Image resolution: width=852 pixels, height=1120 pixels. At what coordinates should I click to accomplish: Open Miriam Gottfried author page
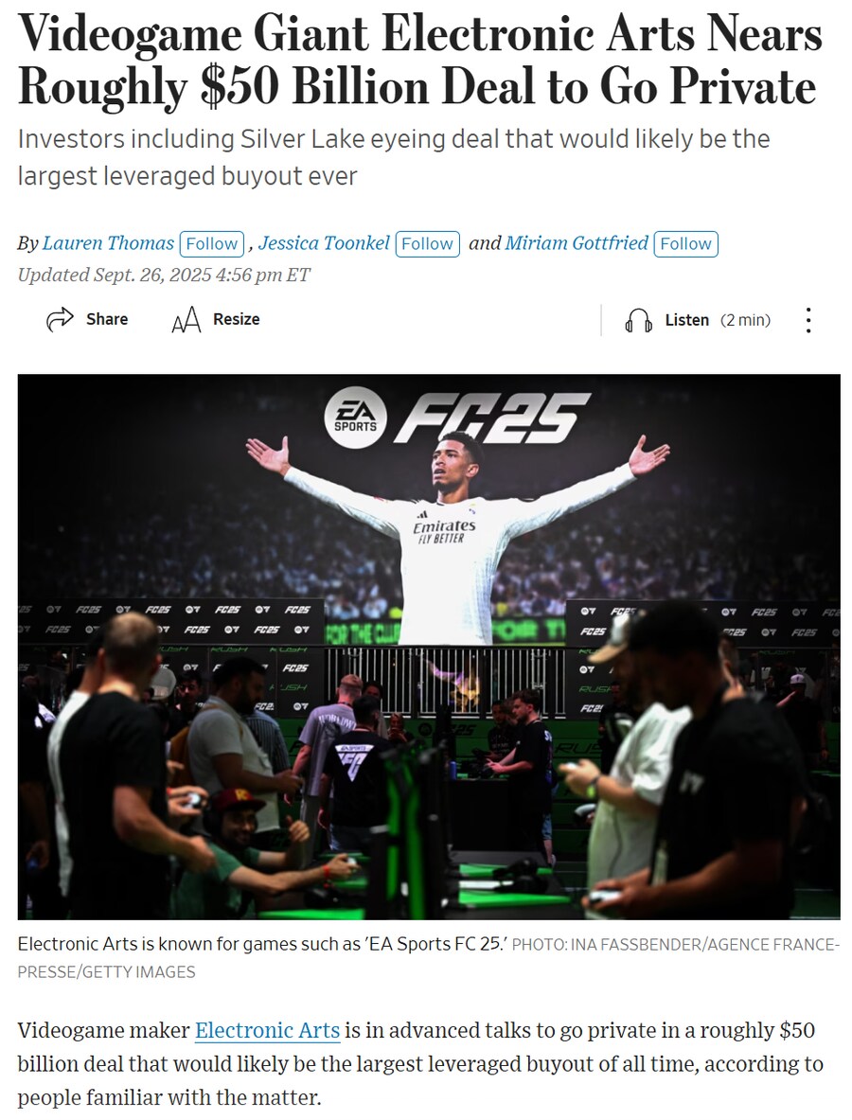click(577, 243)
